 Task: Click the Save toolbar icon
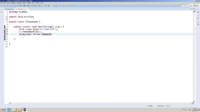10,6
